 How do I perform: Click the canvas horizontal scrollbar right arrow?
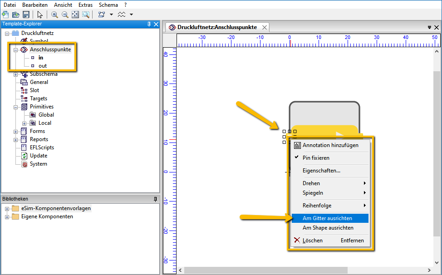pos(429,270)
